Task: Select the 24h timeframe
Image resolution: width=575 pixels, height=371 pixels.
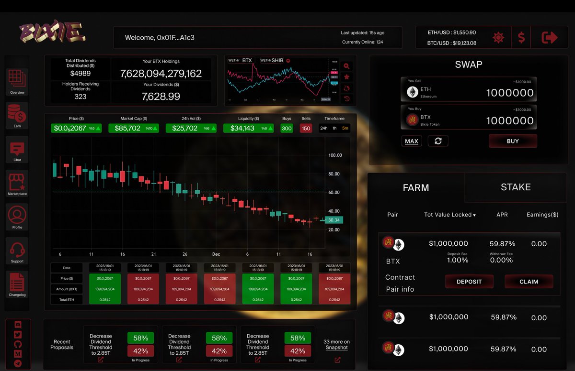Action: pos(324,128)
